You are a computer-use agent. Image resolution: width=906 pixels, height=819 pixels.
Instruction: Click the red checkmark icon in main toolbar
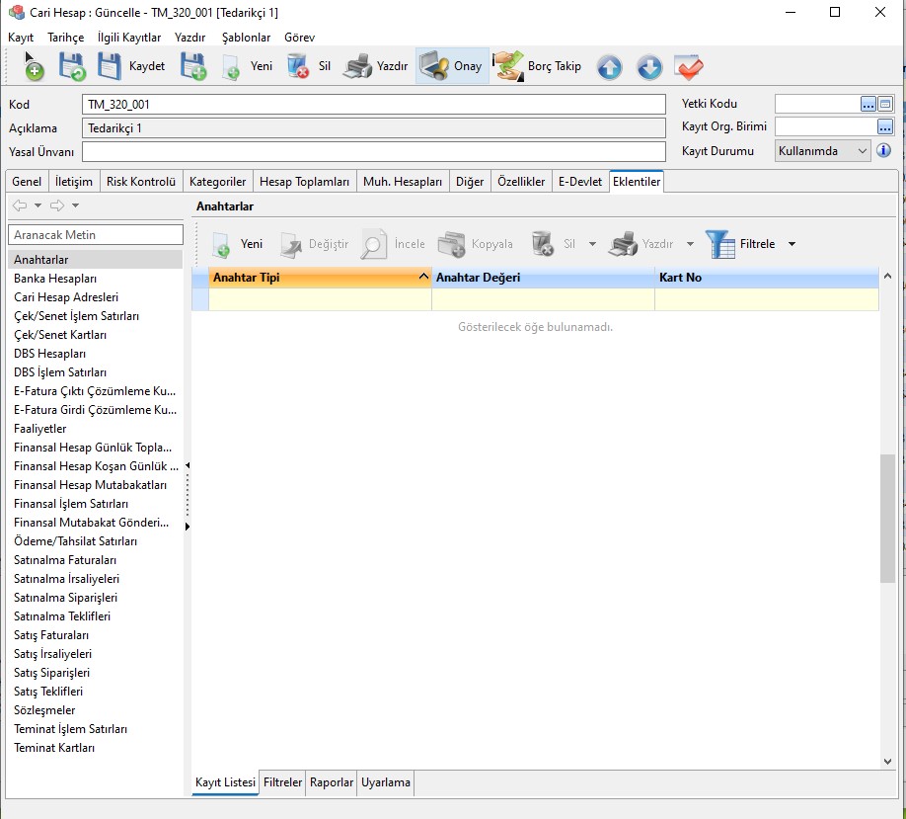click(688, 67)
